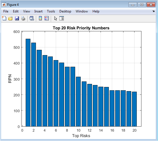Insert a legend via the toolbar icon
Image resolution: width=158 pixels, height=141 pixels.
pos(47,18)
